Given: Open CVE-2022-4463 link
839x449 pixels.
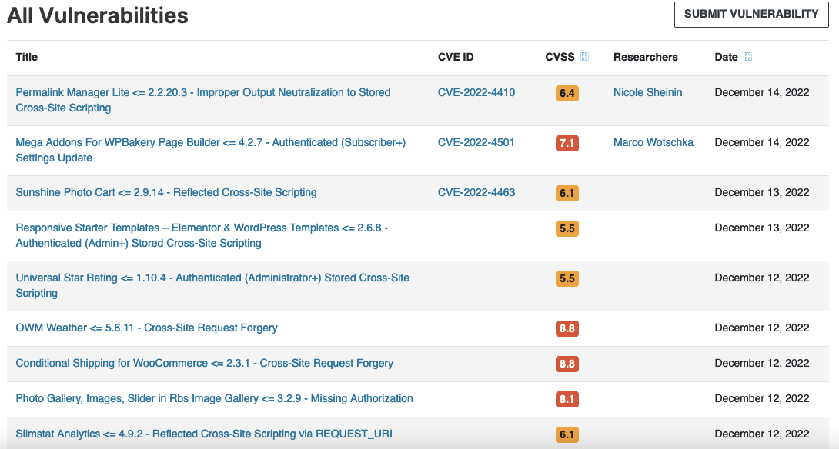Looking at the screenshot, I should point(476,192).
